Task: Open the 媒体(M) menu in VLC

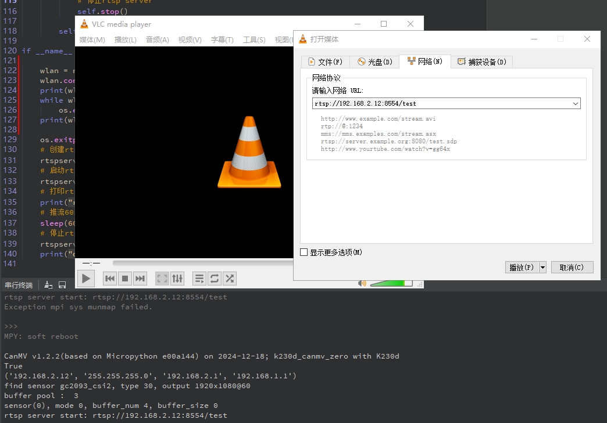Action: [92, 40]
